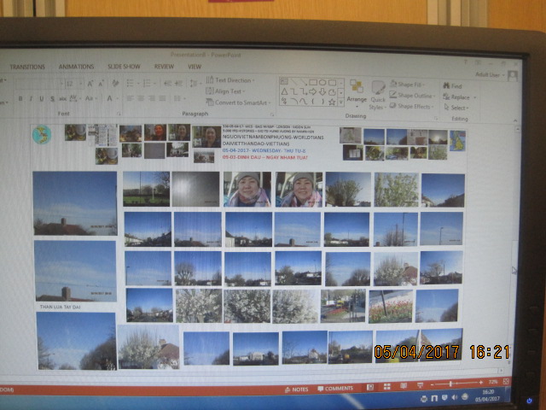Open the Arrange menu
Screen dimensions: 546x410
point(357,91)
